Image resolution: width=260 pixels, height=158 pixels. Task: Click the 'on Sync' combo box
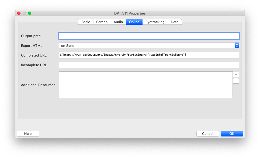[149, 45]
